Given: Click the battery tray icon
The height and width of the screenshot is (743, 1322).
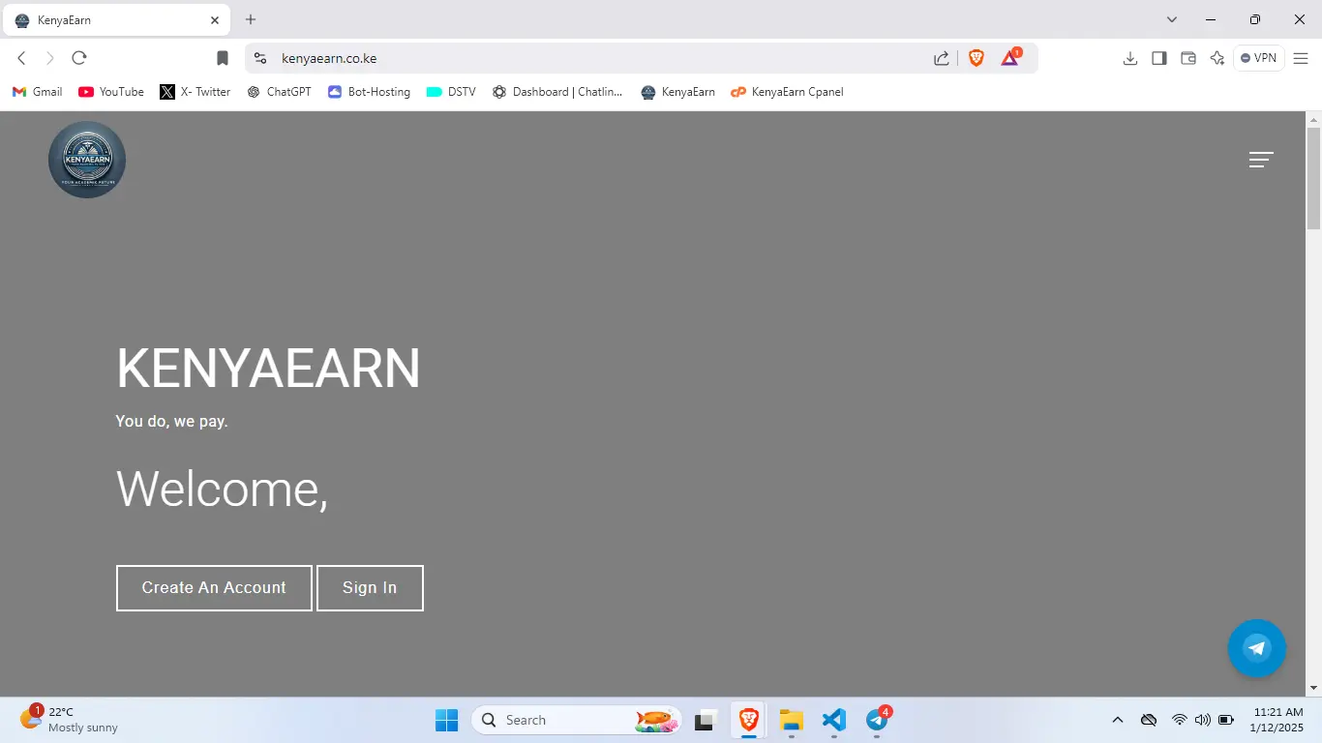Looking at the screenshot, I should 1226,720.
